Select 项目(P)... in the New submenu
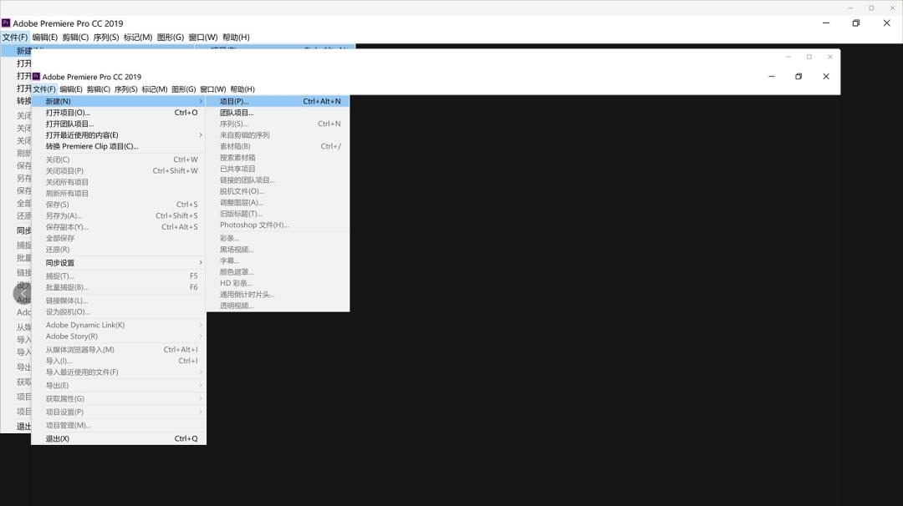Screen dimensions: 903x506 (x=278, y=101)
